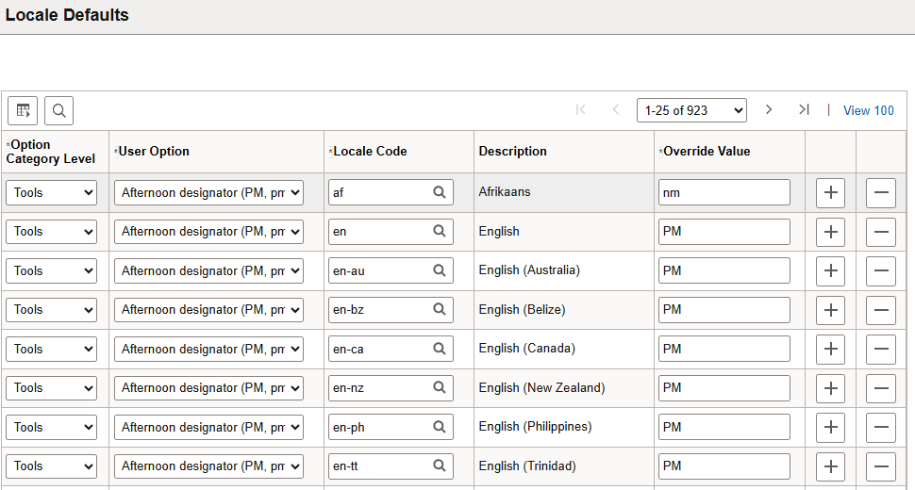Open Tools dropdown in en-nz row
Screen dimensions: 915x490
click(x=51, y=387)
